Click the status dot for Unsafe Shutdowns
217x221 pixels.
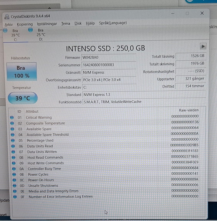tap(15, 186)
